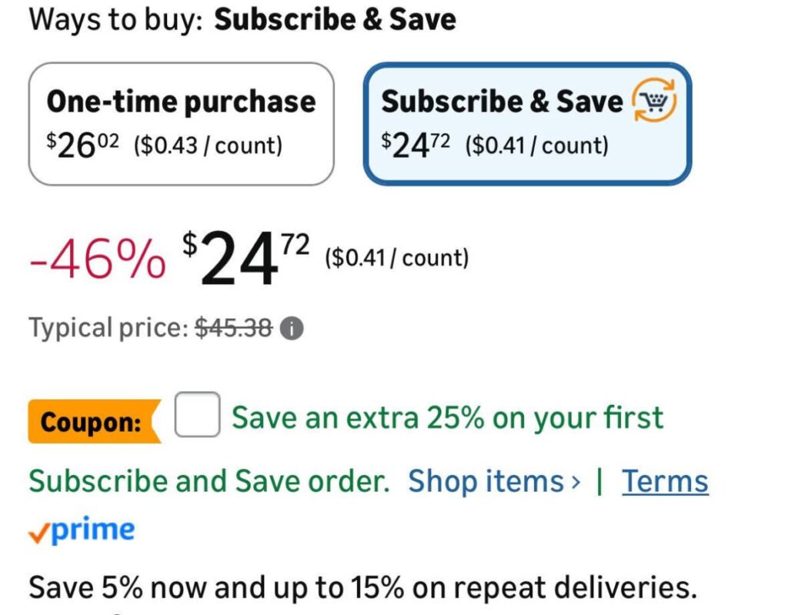Select the One-time purchase option

[x=181, y=123]
